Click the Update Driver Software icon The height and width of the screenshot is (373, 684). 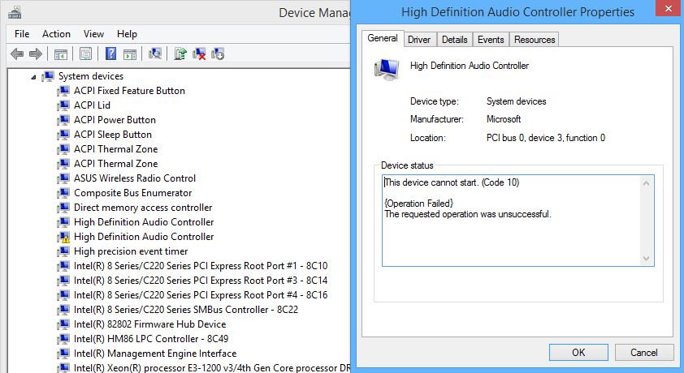tap(180, 54)
